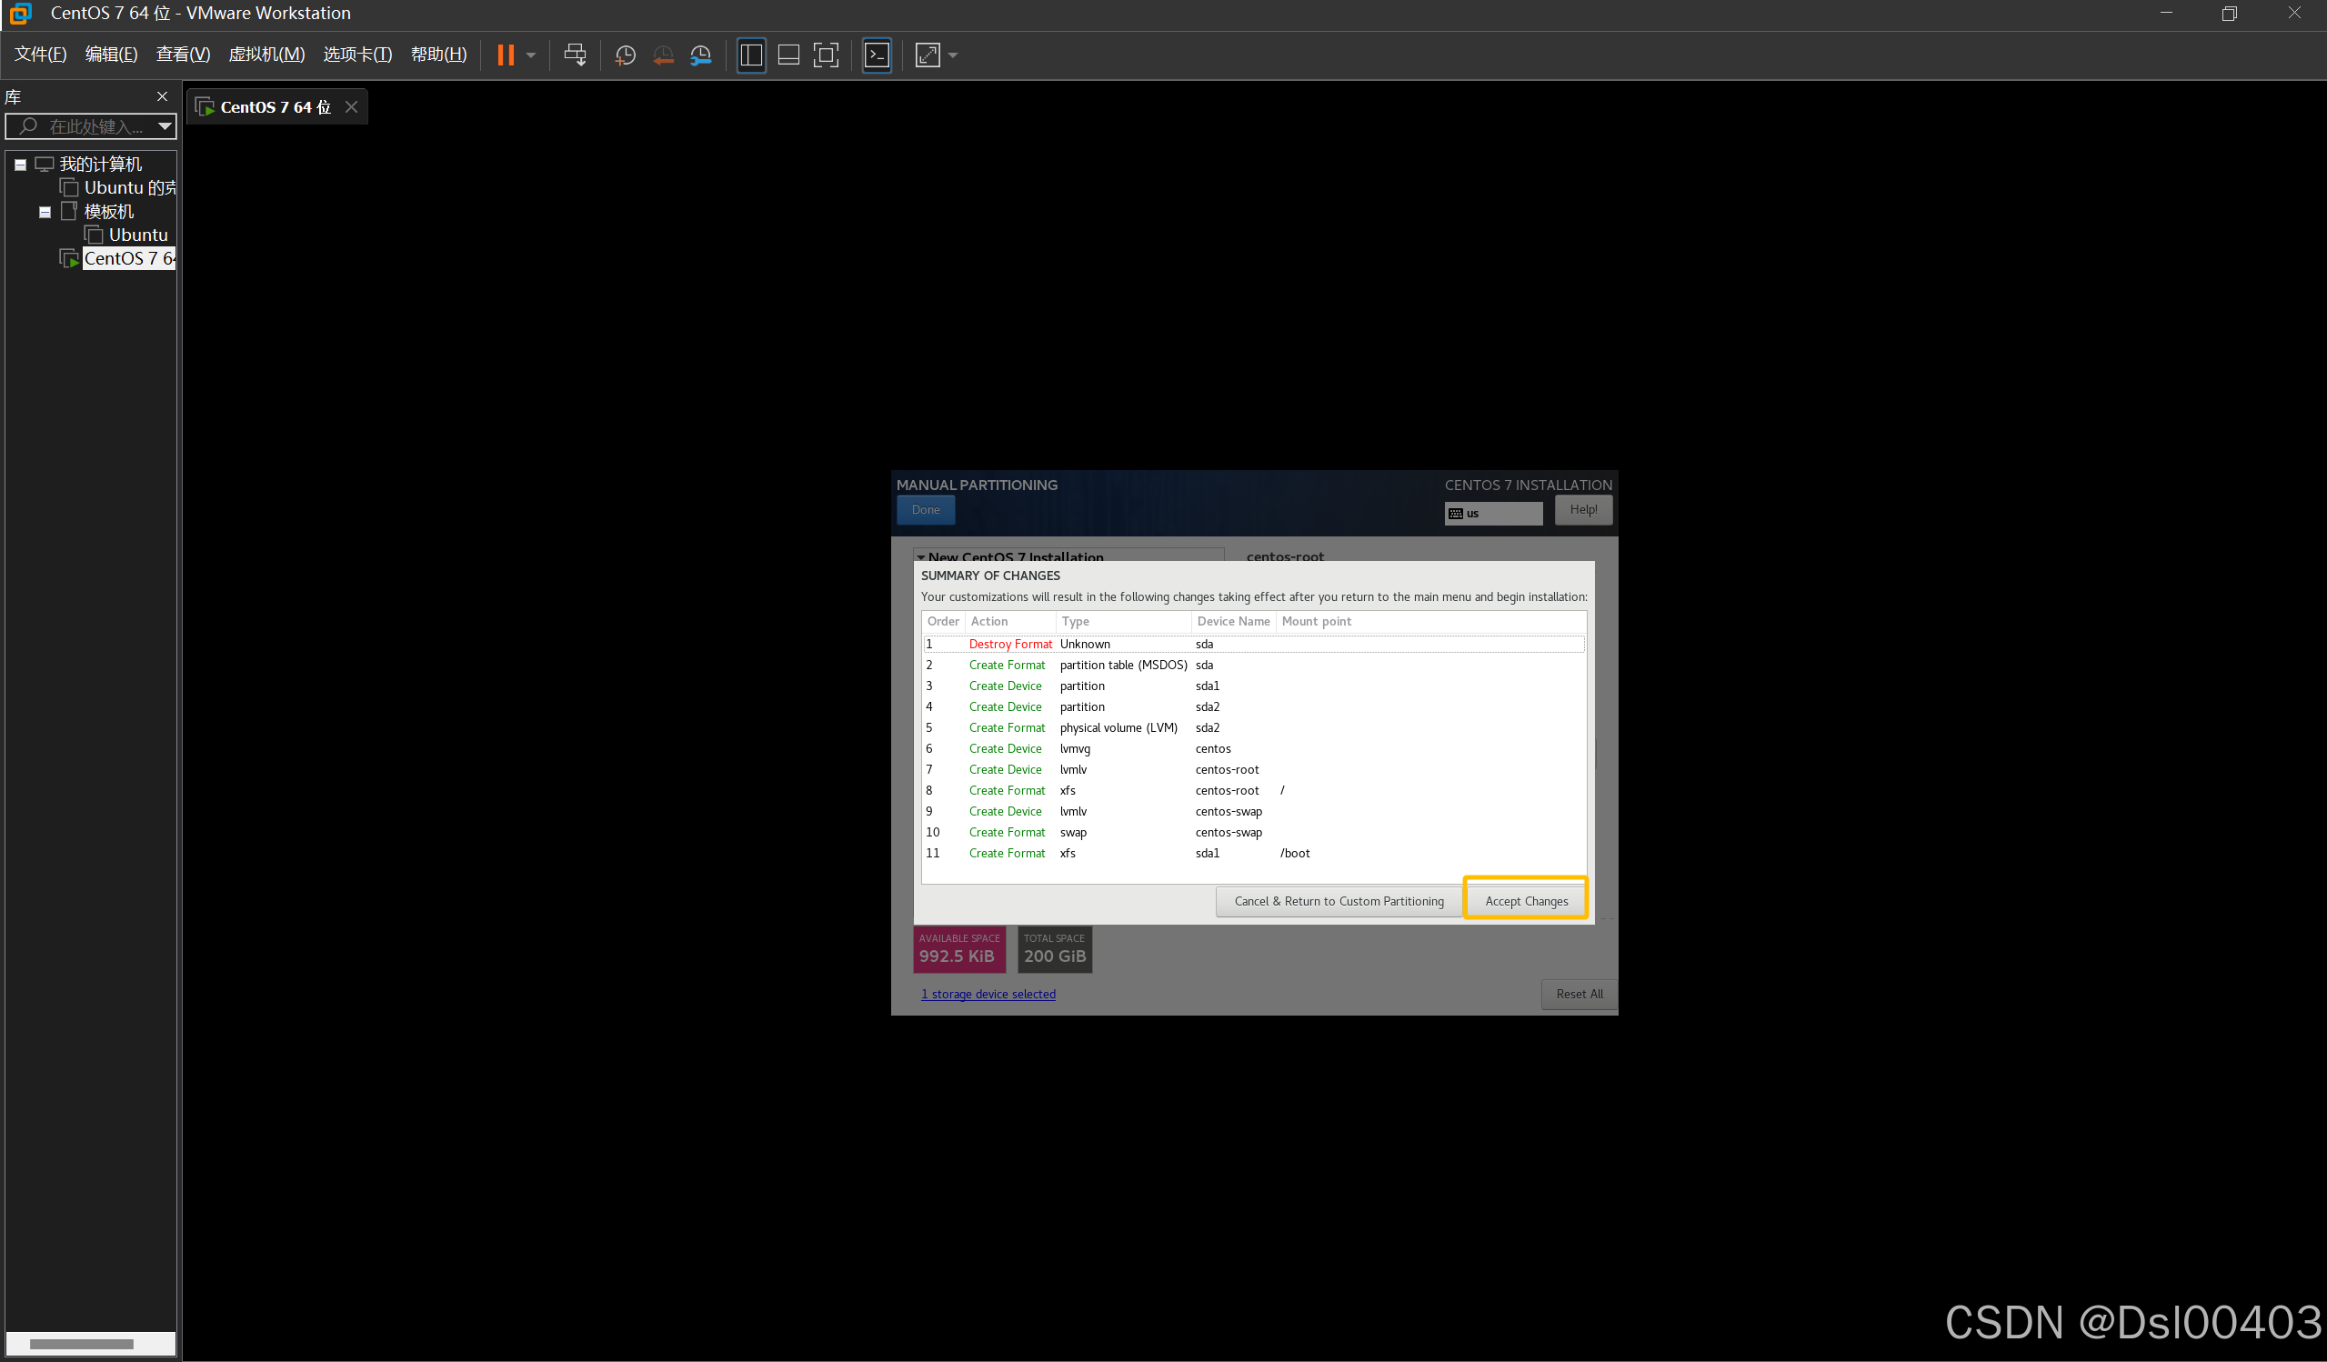Select the us keyboard layout indicator
Screen dimensions: 2327x1362
[x=1493, y=514]
